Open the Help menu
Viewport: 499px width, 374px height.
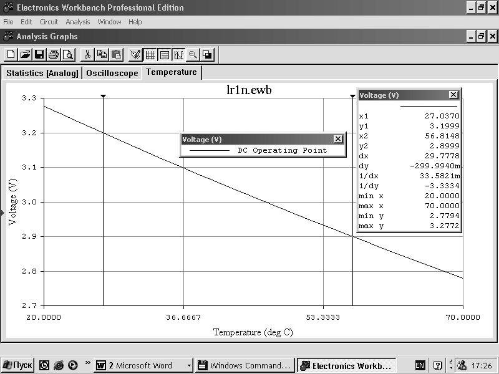(x=135, y=22)
